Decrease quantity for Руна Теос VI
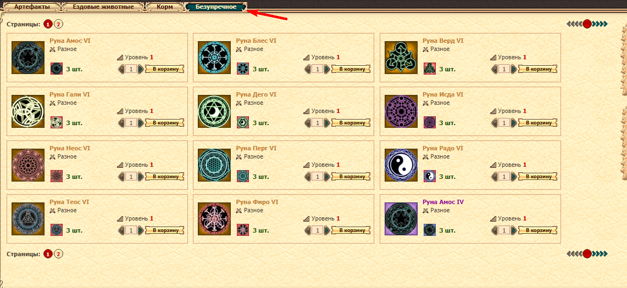Viewport: 627px width, 288px height. coord(121,230)
